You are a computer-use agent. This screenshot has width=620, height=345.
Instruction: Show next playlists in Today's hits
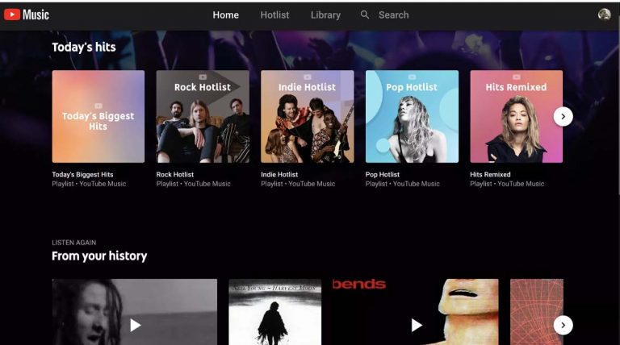pos(563,116)
